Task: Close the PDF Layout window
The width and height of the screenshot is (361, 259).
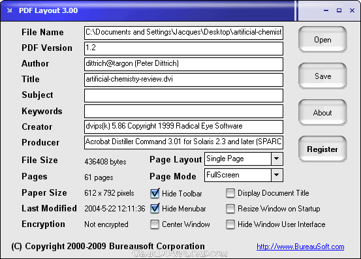Action: click(x=352, y=10)
